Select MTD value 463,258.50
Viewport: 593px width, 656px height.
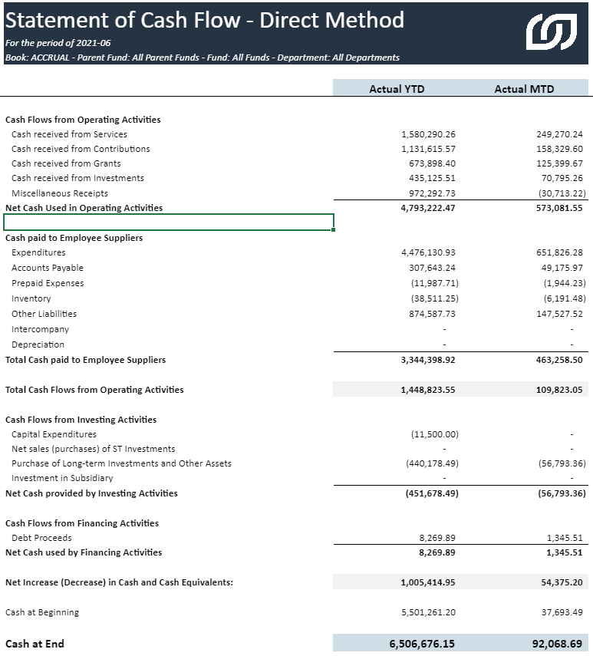[559, 360]
